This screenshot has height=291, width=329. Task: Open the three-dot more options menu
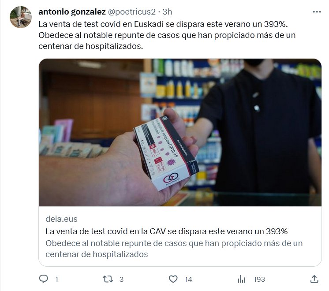[317, 12]
